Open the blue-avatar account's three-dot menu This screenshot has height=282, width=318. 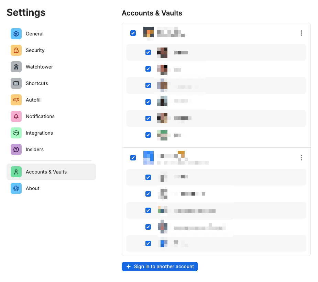[301, 158]
